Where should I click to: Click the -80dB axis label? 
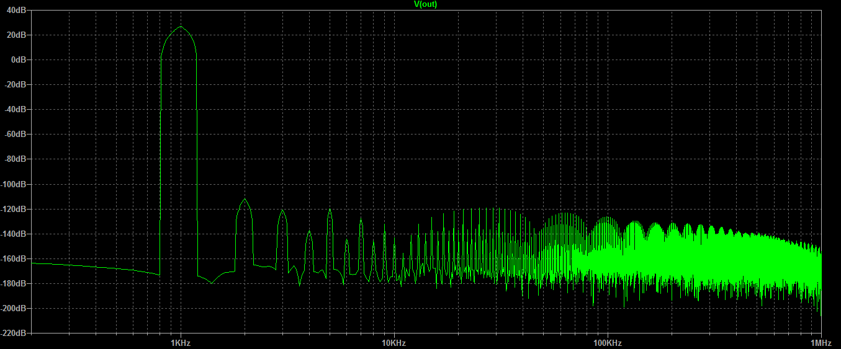point(16,159)
